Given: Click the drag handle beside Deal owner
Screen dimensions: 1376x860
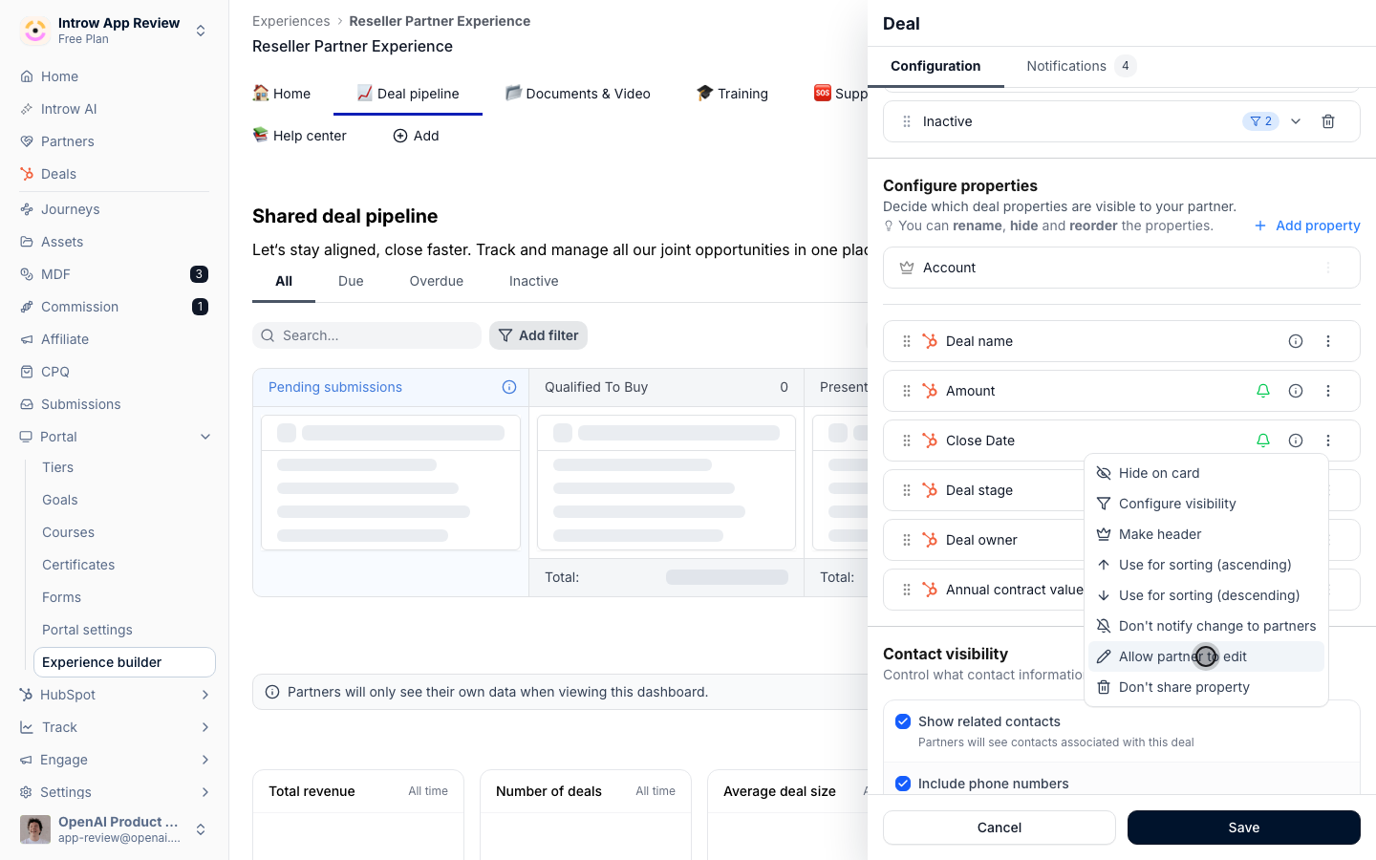Looking at the screenshot, I should click(x=907, y=540).
